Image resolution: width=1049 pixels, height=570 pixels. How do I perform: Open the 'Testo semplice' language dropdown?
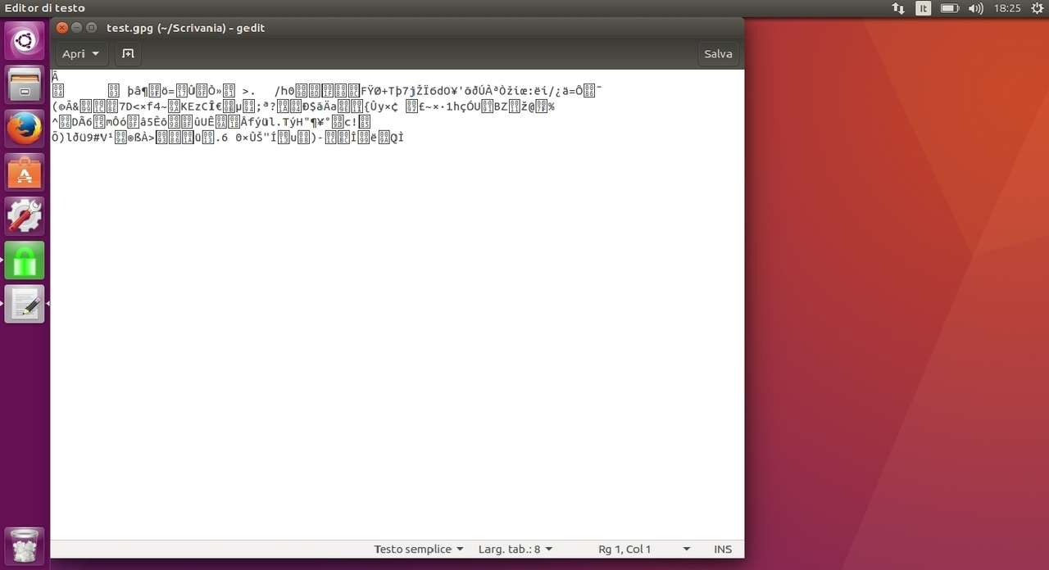point(419,550)
